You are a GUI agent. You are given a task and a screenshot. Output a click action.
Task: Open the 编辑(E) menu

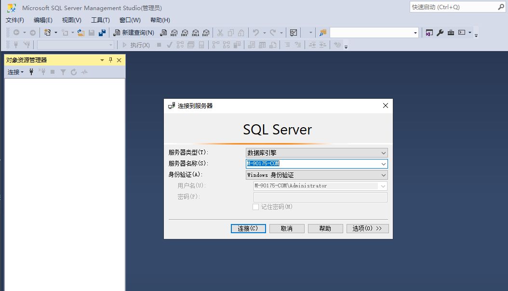click(43, 20)
